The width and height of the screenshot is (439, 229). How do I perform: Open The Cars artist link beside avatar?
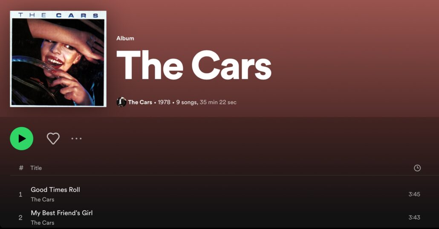[140, 102]
